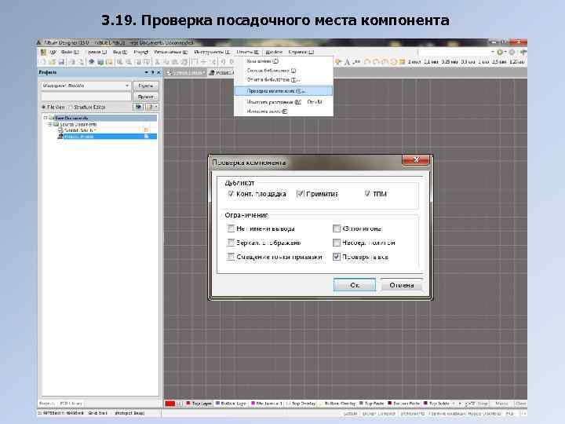
Task: Click the Print toolbar icon
Action: tap(72, 62)
